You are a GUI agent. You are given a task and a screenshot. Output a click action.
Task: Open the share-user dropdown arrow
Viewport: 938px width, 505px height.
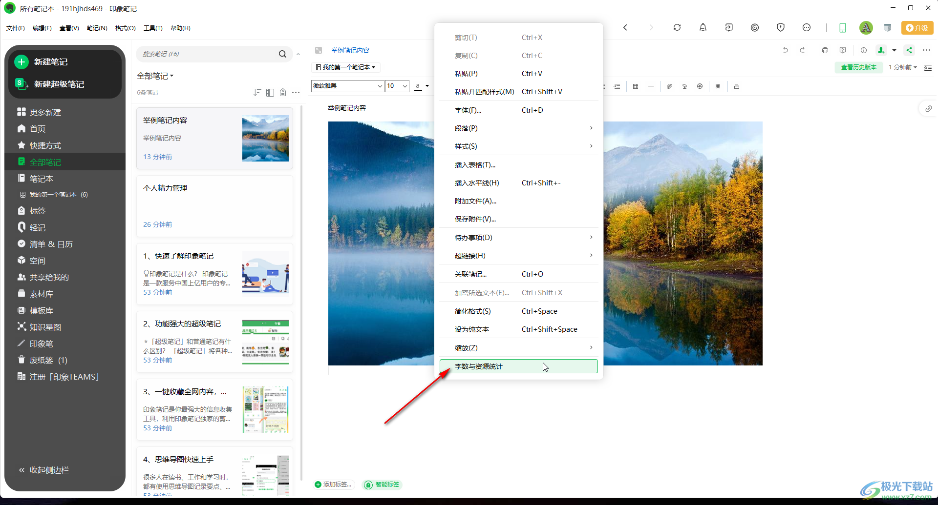(x=894, y=50)
